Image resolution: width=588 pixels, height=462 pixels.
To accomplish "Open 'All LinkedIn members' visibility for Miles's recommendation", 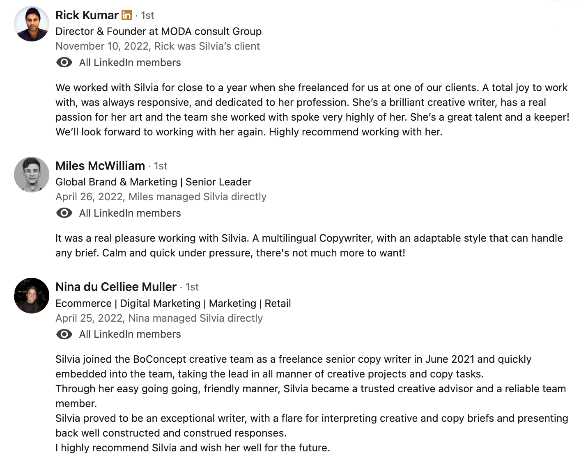I will pyautogui.click(x=130, y=213).
